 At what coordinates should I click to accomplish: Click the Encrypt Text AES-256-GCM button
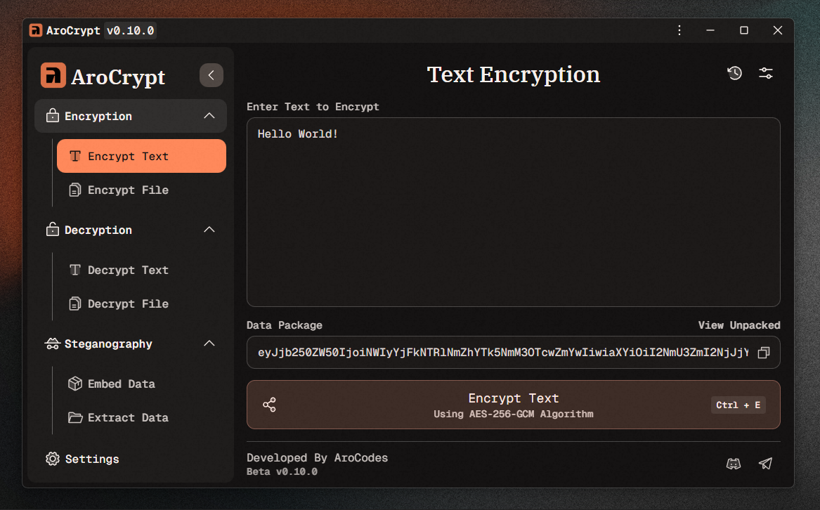pyautogui.click(x=514, y=405)
